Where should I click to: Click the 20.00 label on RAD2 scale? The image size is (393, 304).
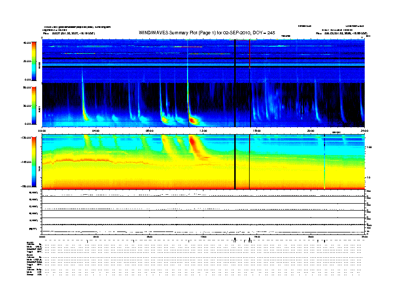[x=27, y=61]
